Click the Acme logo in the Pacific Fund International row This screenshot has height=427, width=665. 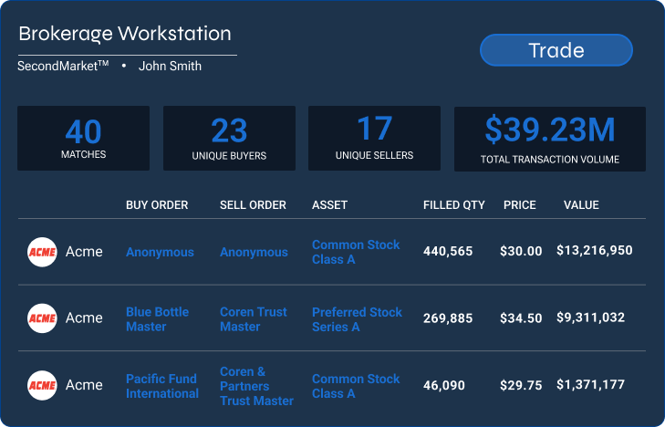pos(42,385)
